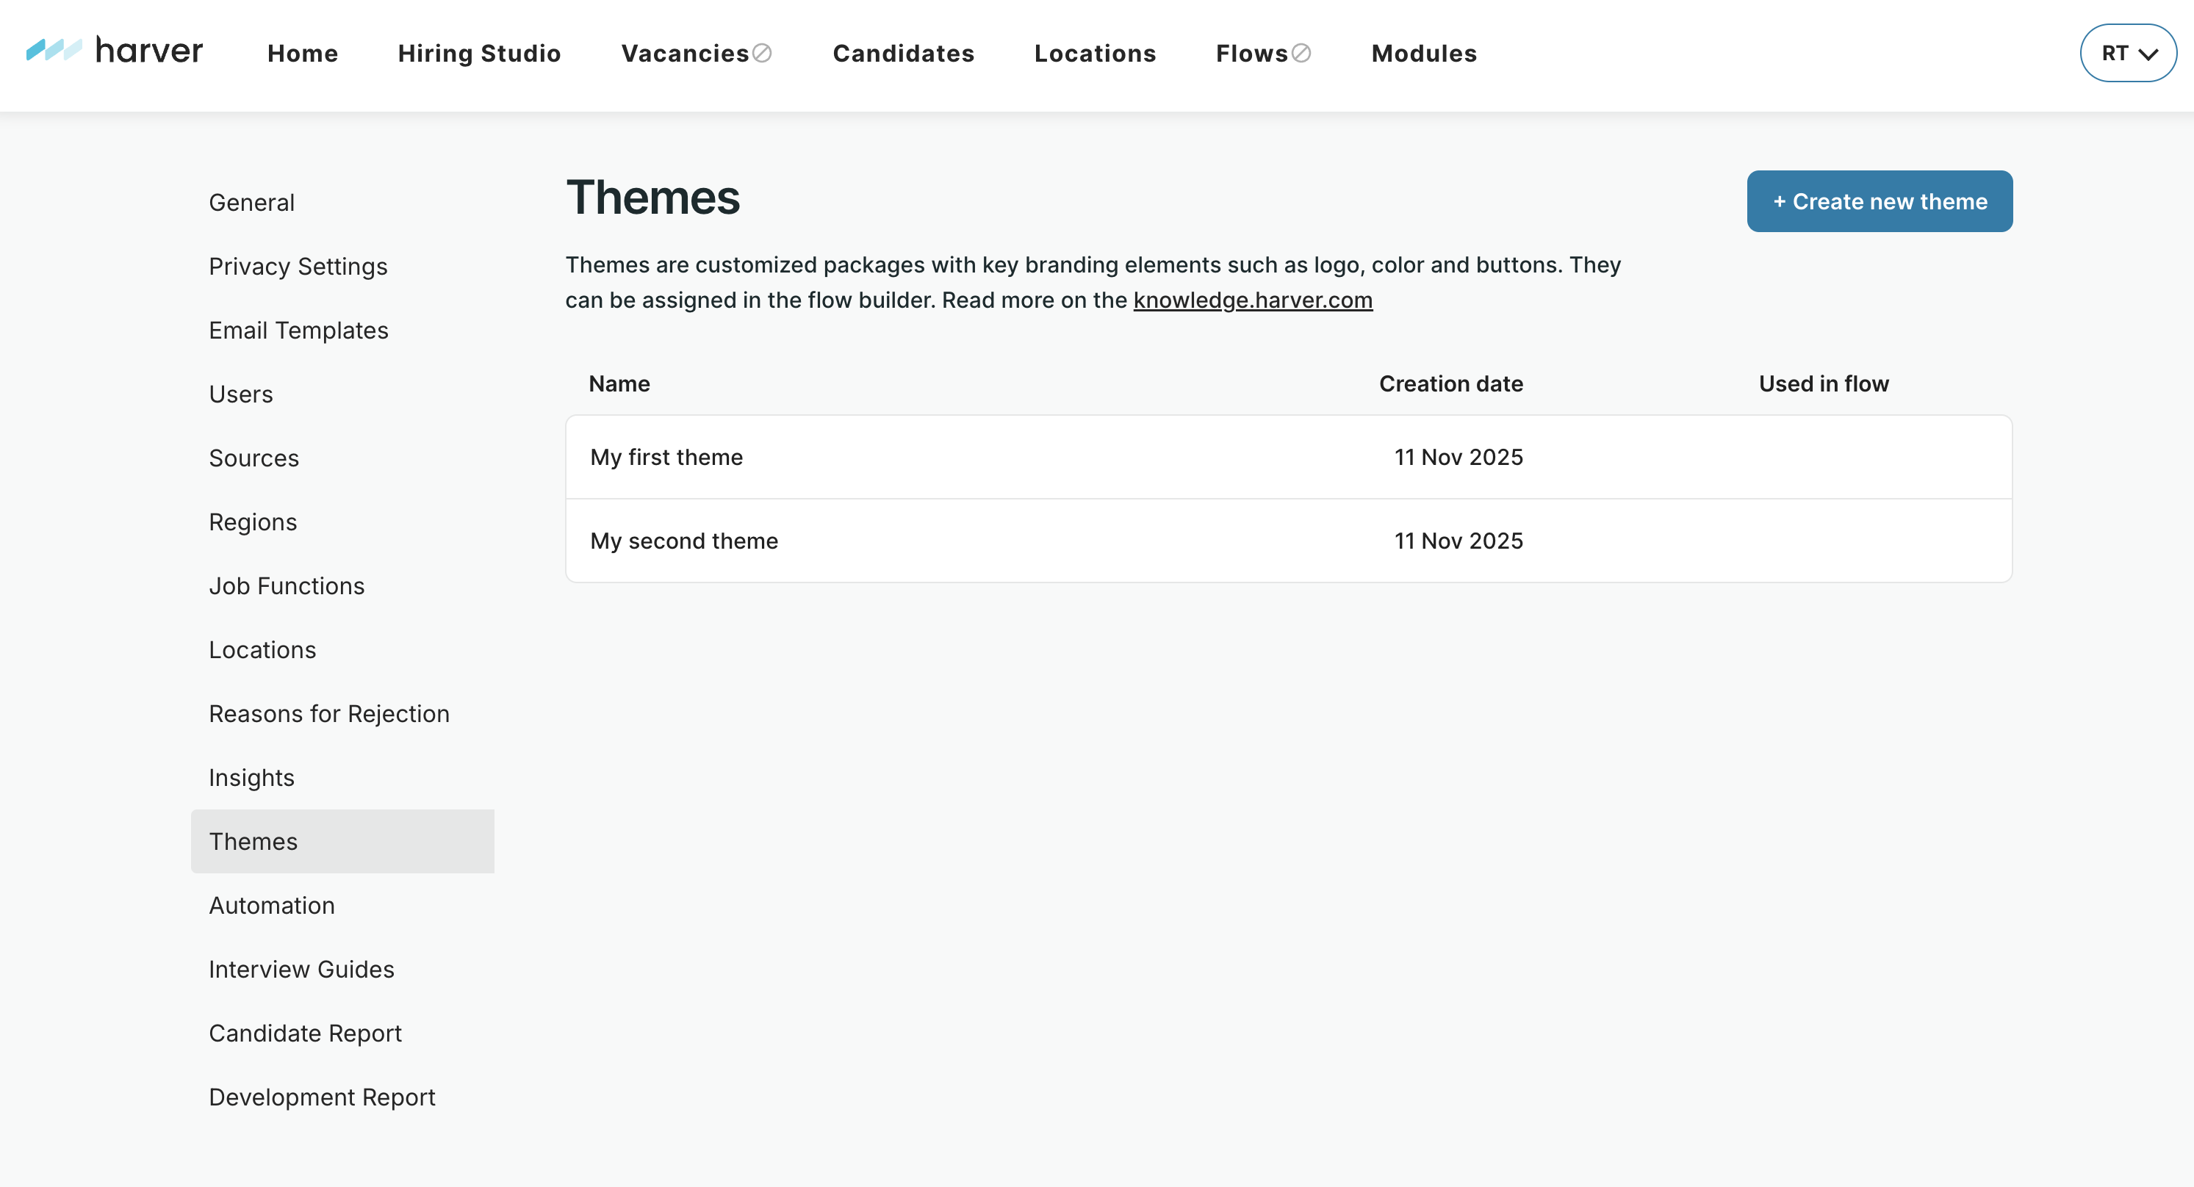Viewport: 2194px width, 1187px height.
Task: Open the Hiring Studio menu item
Action: coord(478,54)
